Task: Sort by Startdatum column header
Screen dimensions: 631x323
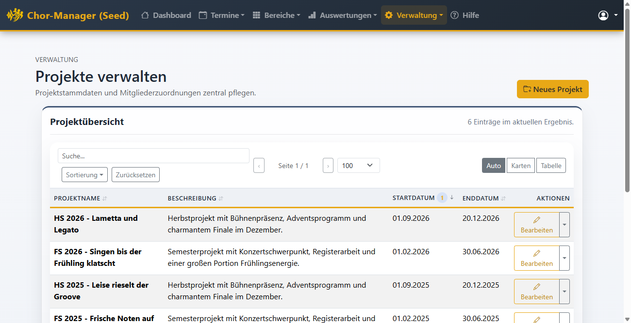Action: 423,198
